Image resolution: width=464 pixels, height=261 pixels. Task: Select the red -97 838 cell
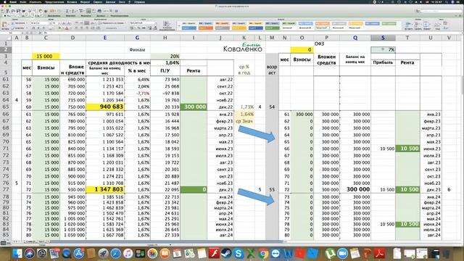point(165,94)
